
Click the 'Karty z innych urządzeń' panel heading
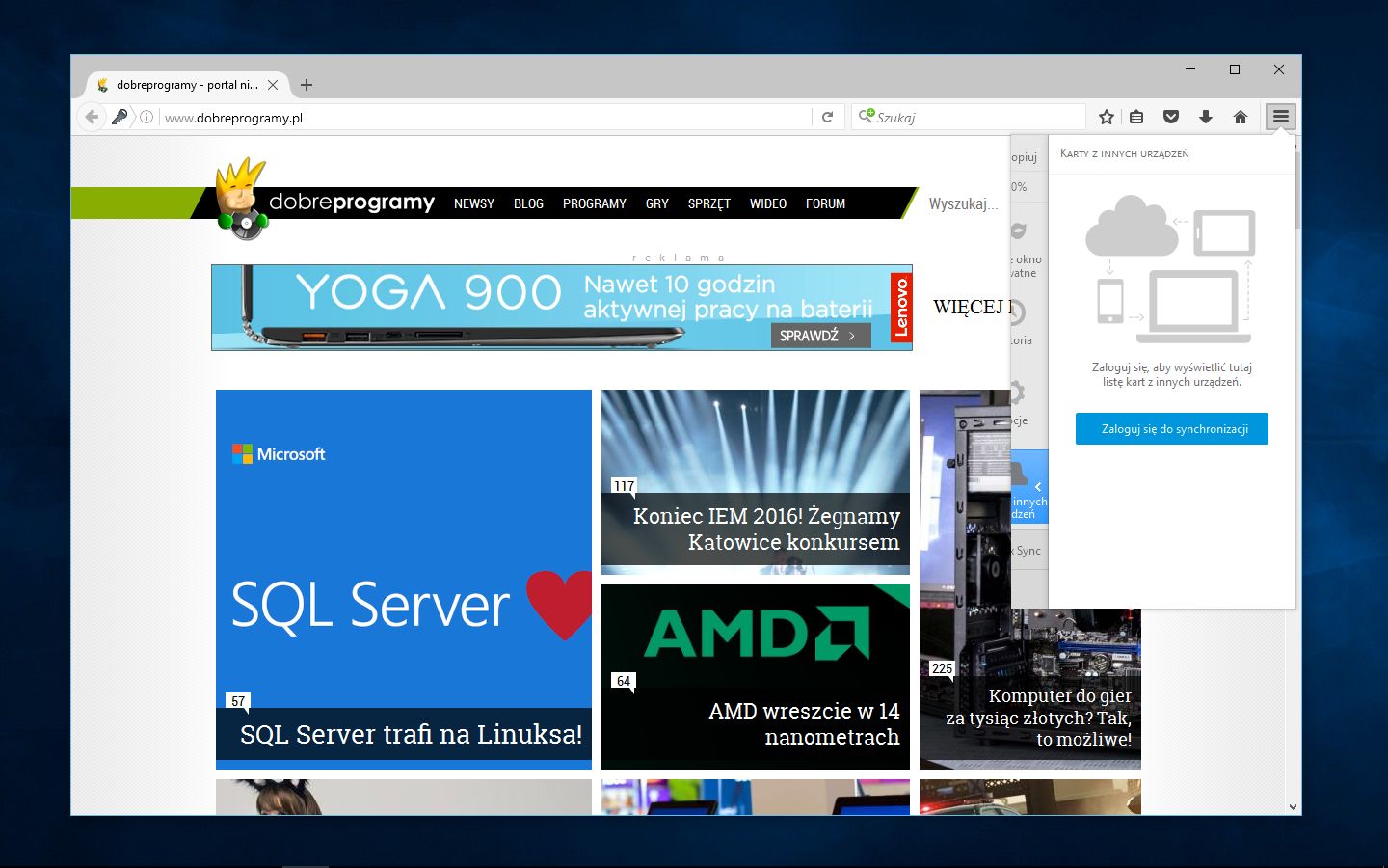coord(1125,153)
